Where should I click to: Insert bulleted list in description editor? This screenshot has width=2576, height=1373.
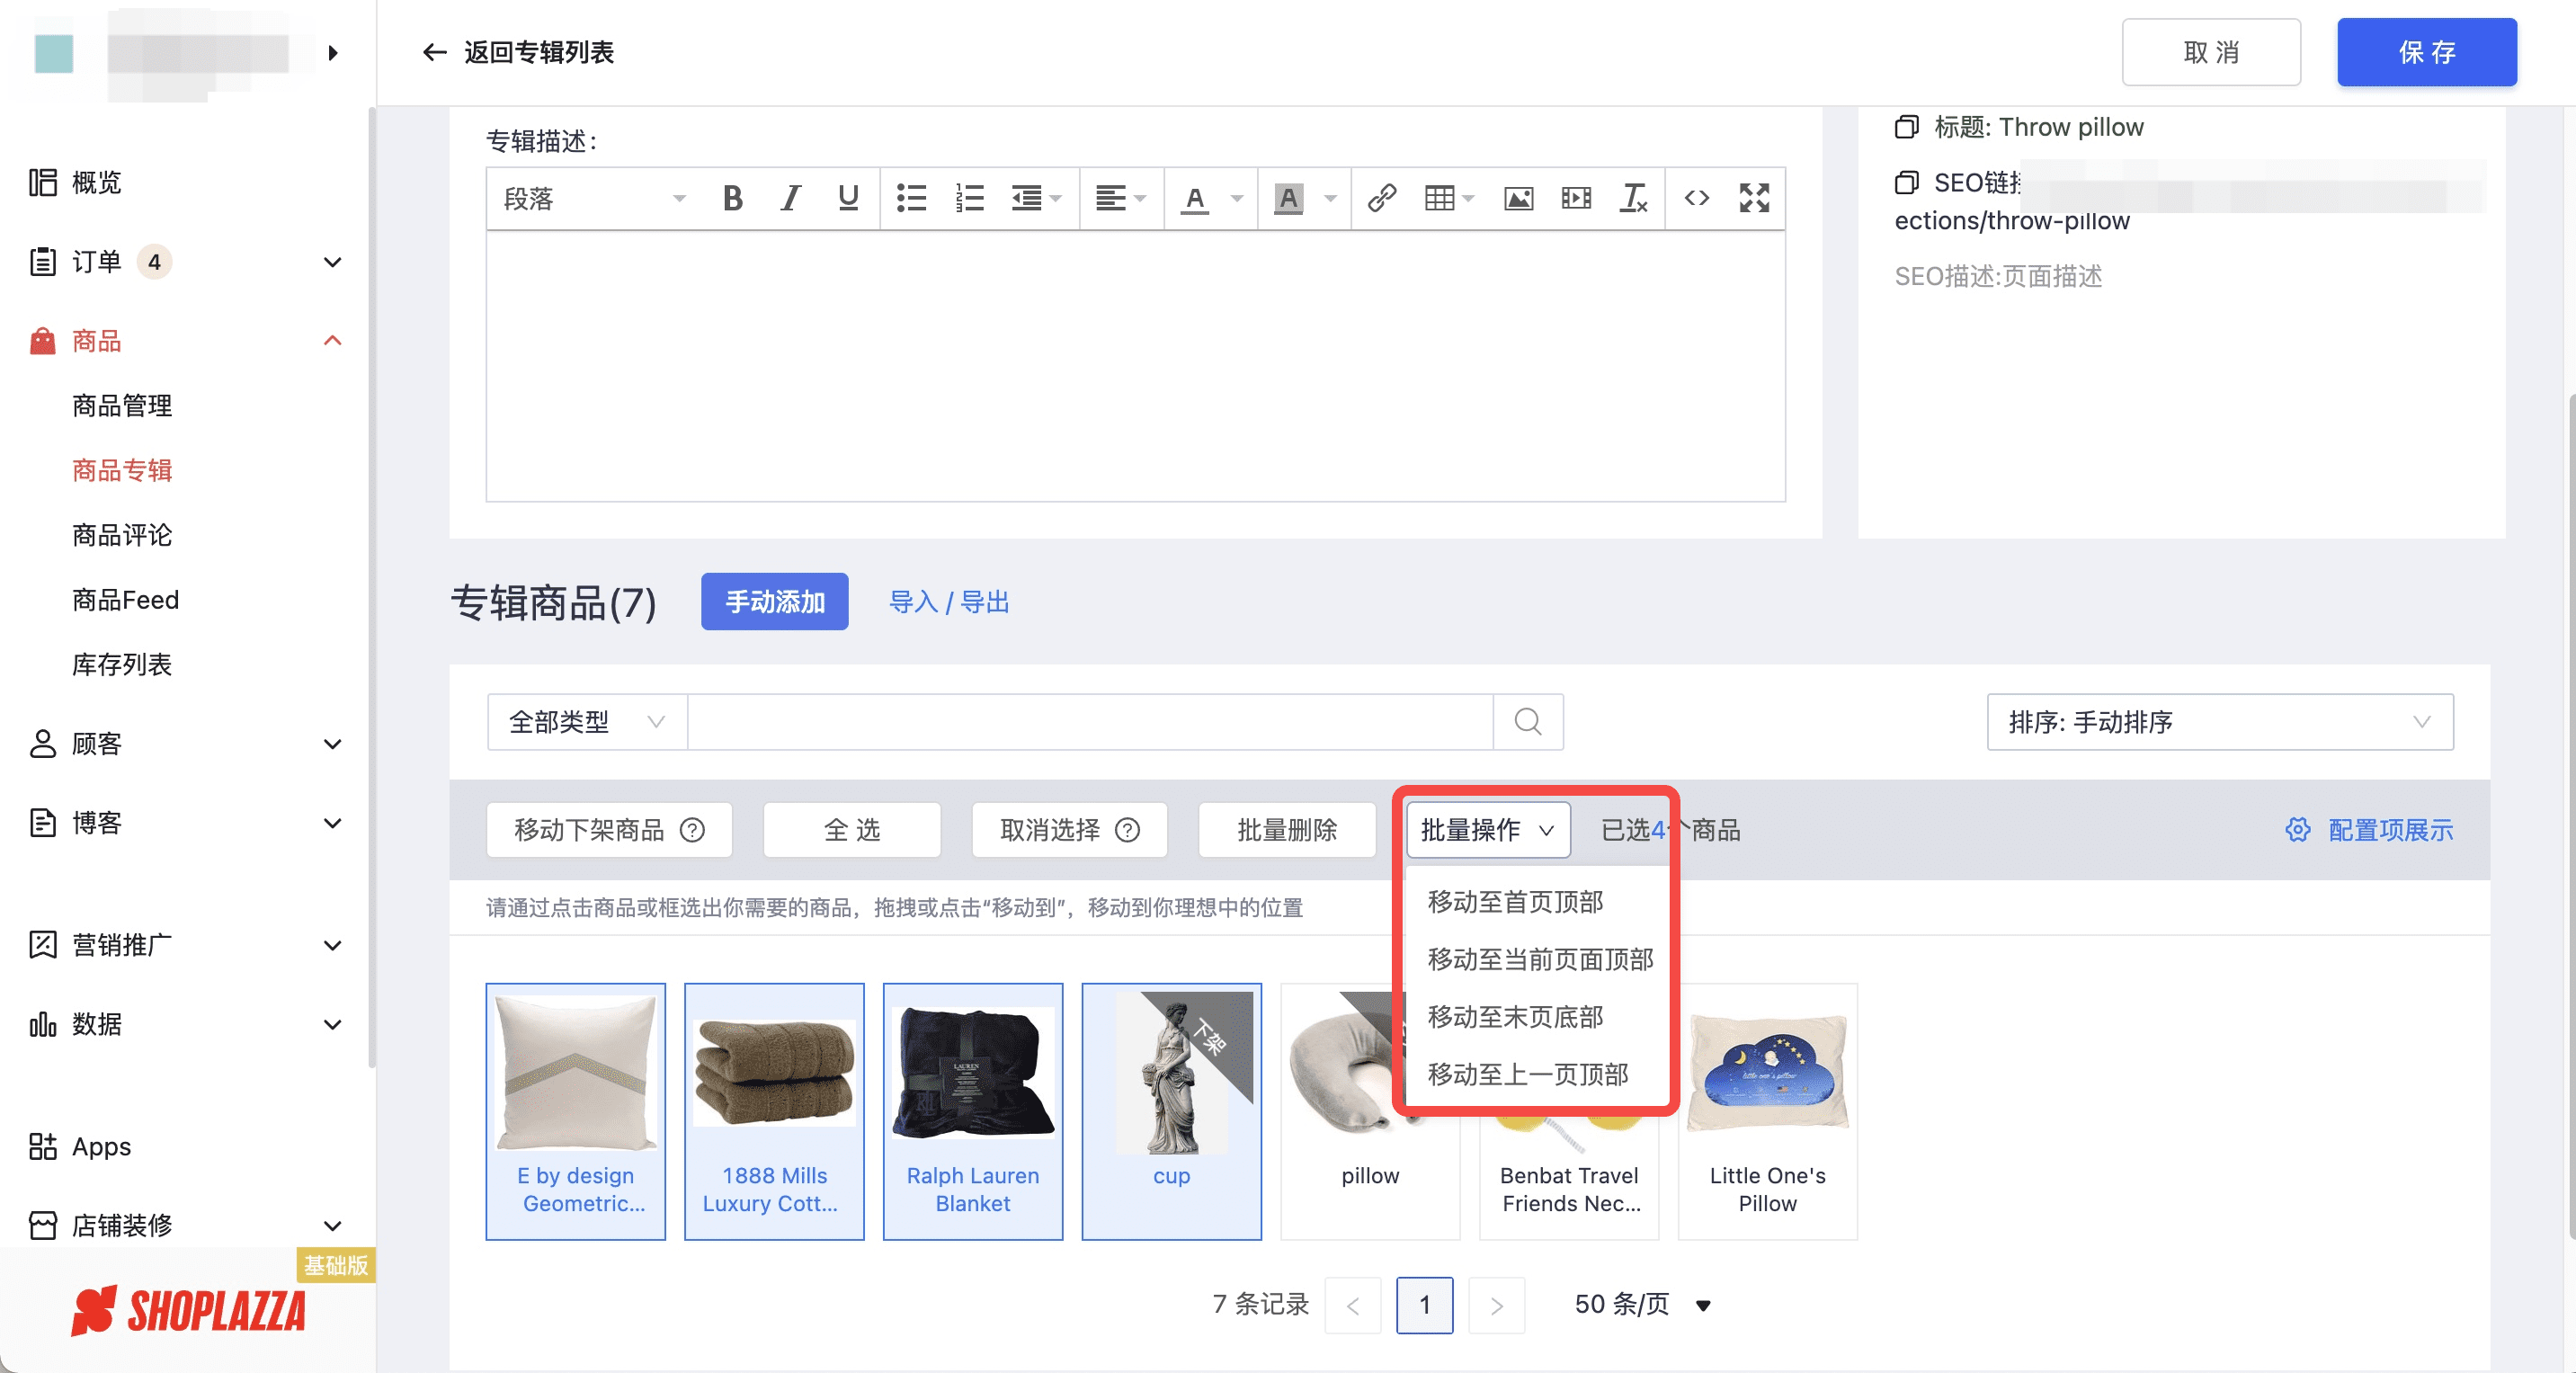click(911, 198)
